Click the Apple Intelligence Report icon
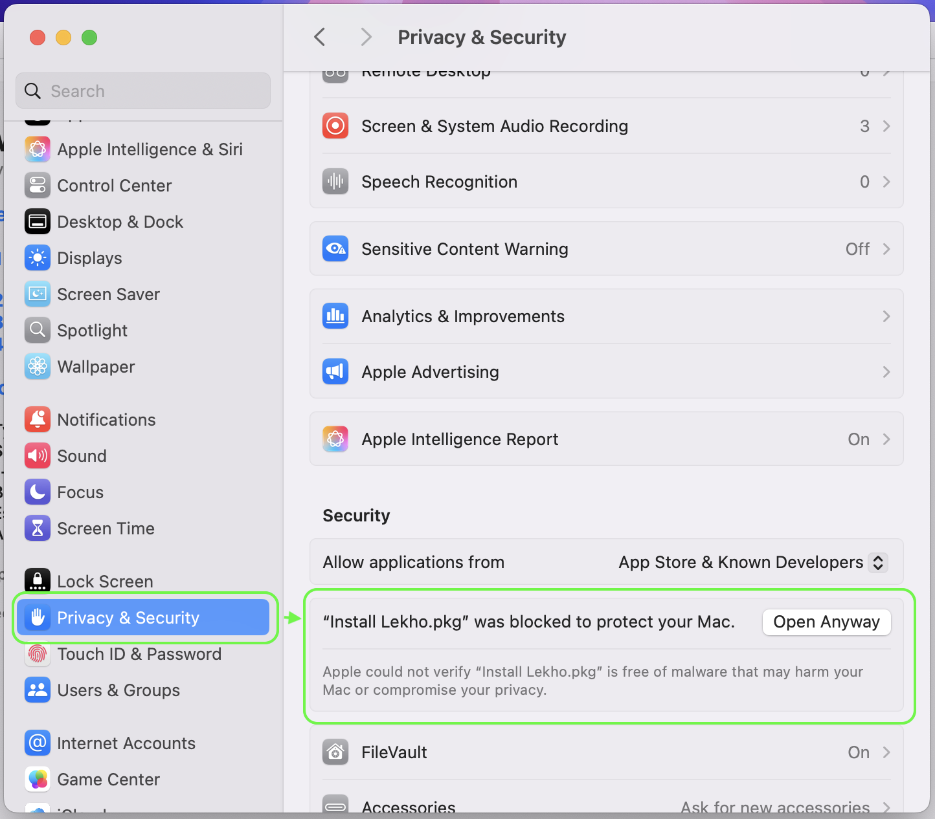 (335, 439)
